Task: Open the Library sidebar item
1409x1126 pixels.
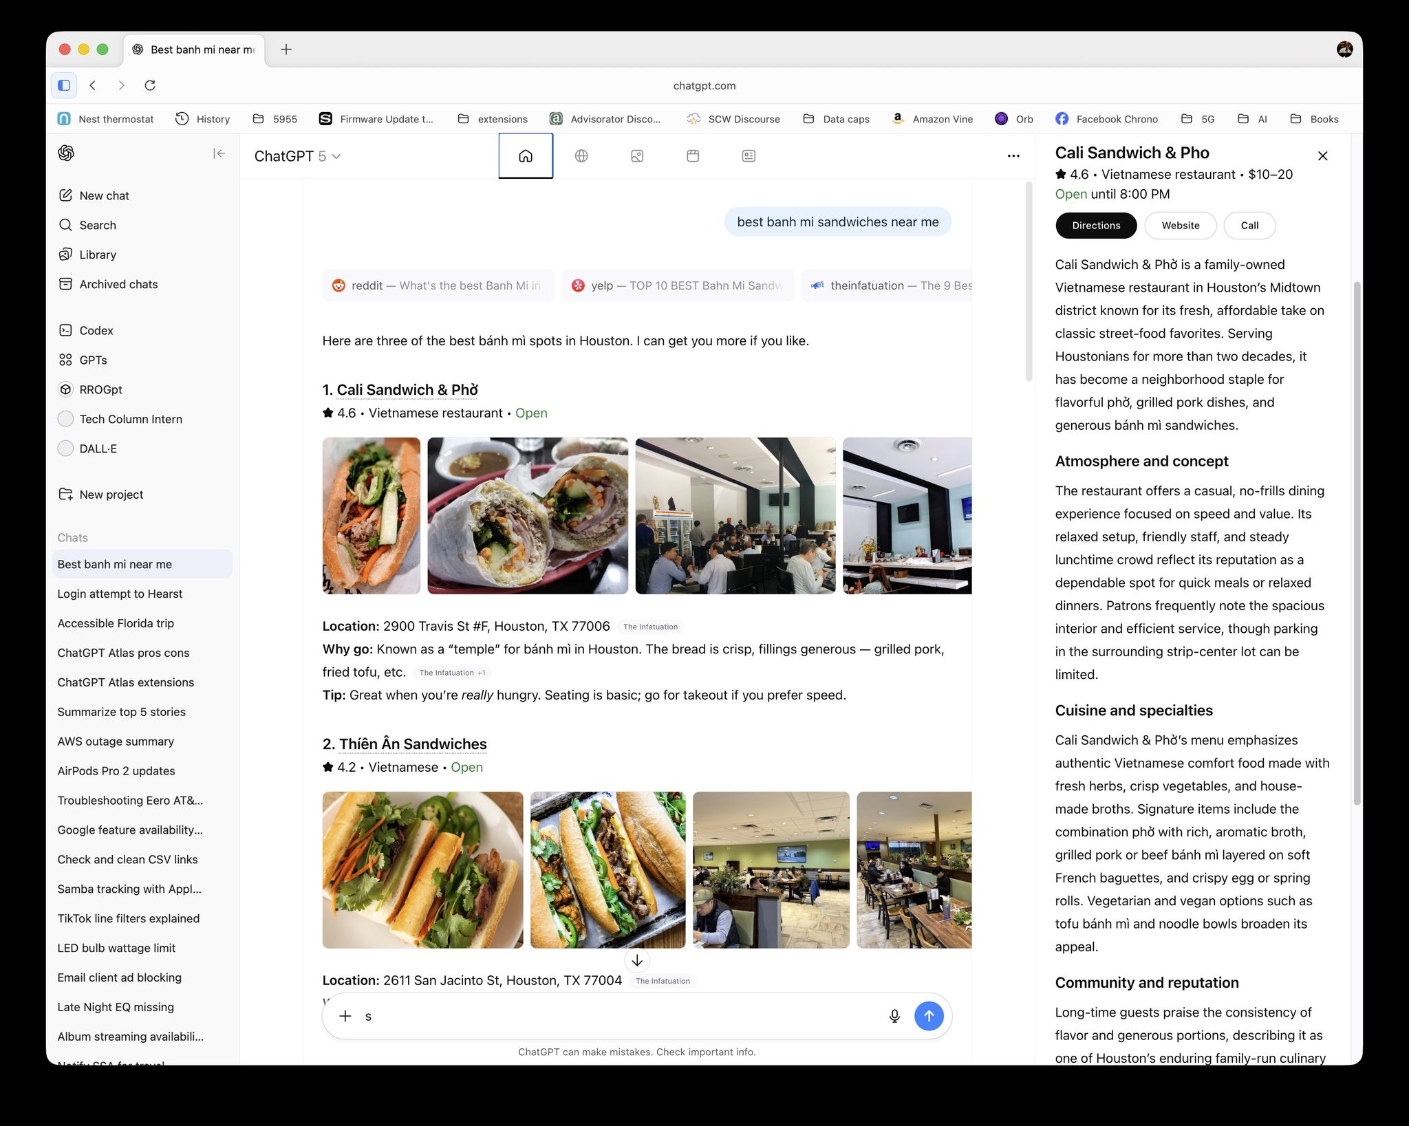Action: click(97, 255)
